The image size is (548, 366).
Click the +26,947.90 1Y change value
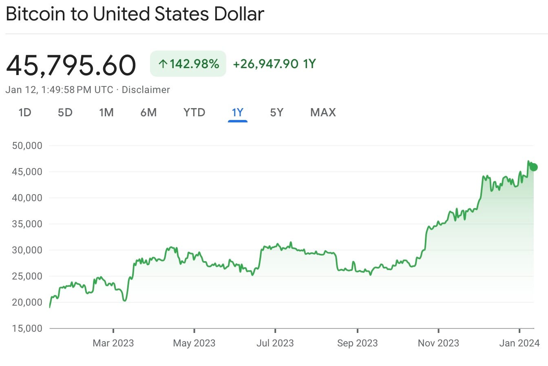coord(274,63)
